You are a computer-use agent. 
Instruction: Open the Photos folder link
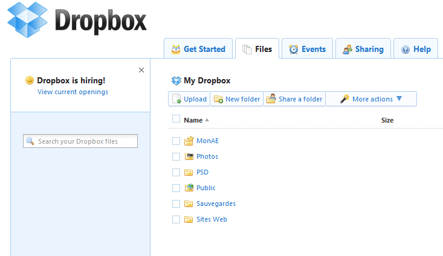click(x=207, y=156)
